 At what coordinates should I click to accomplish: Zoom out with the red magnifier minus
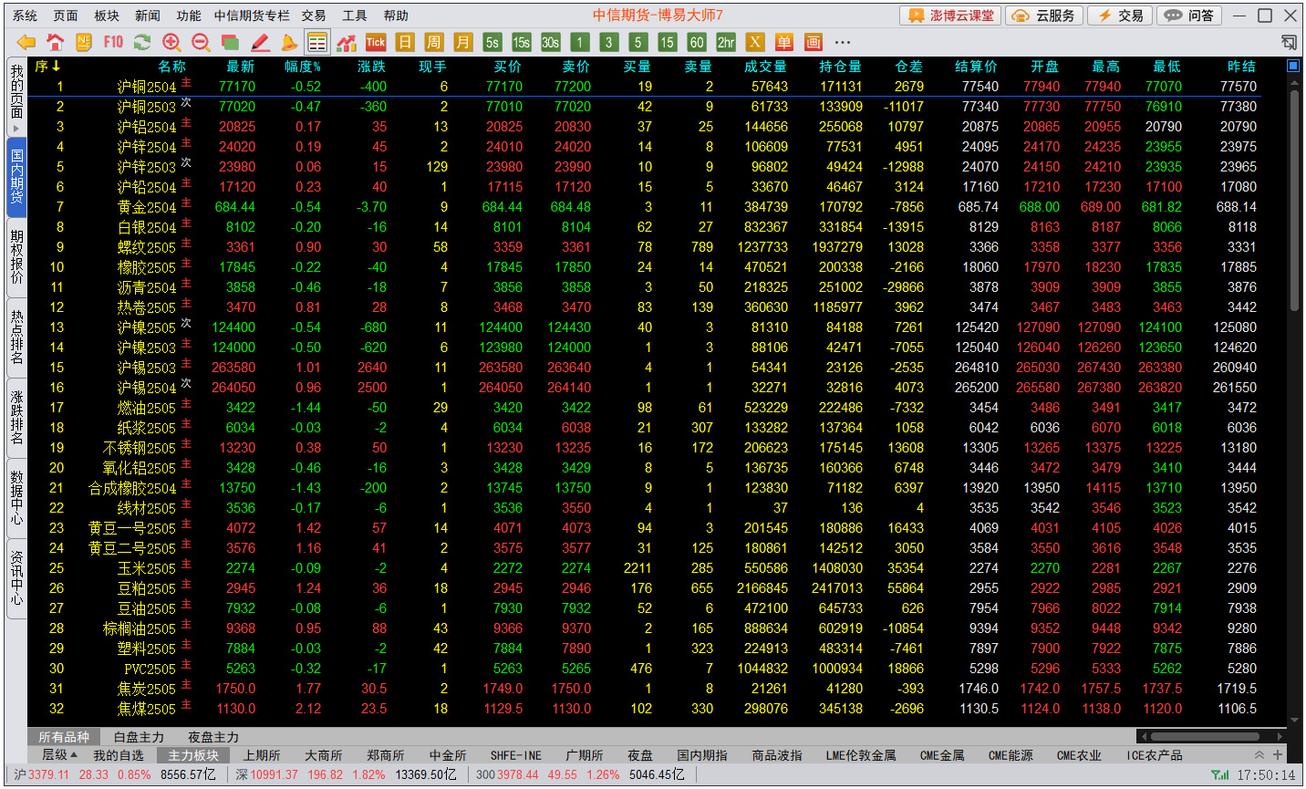201,42
